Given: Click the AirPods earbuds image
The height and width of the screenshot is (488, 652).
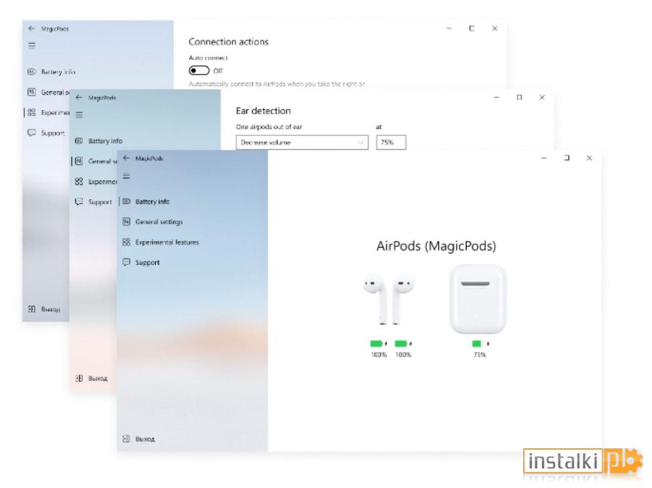Looking at the screenshot, I should [x=388, y=298].
